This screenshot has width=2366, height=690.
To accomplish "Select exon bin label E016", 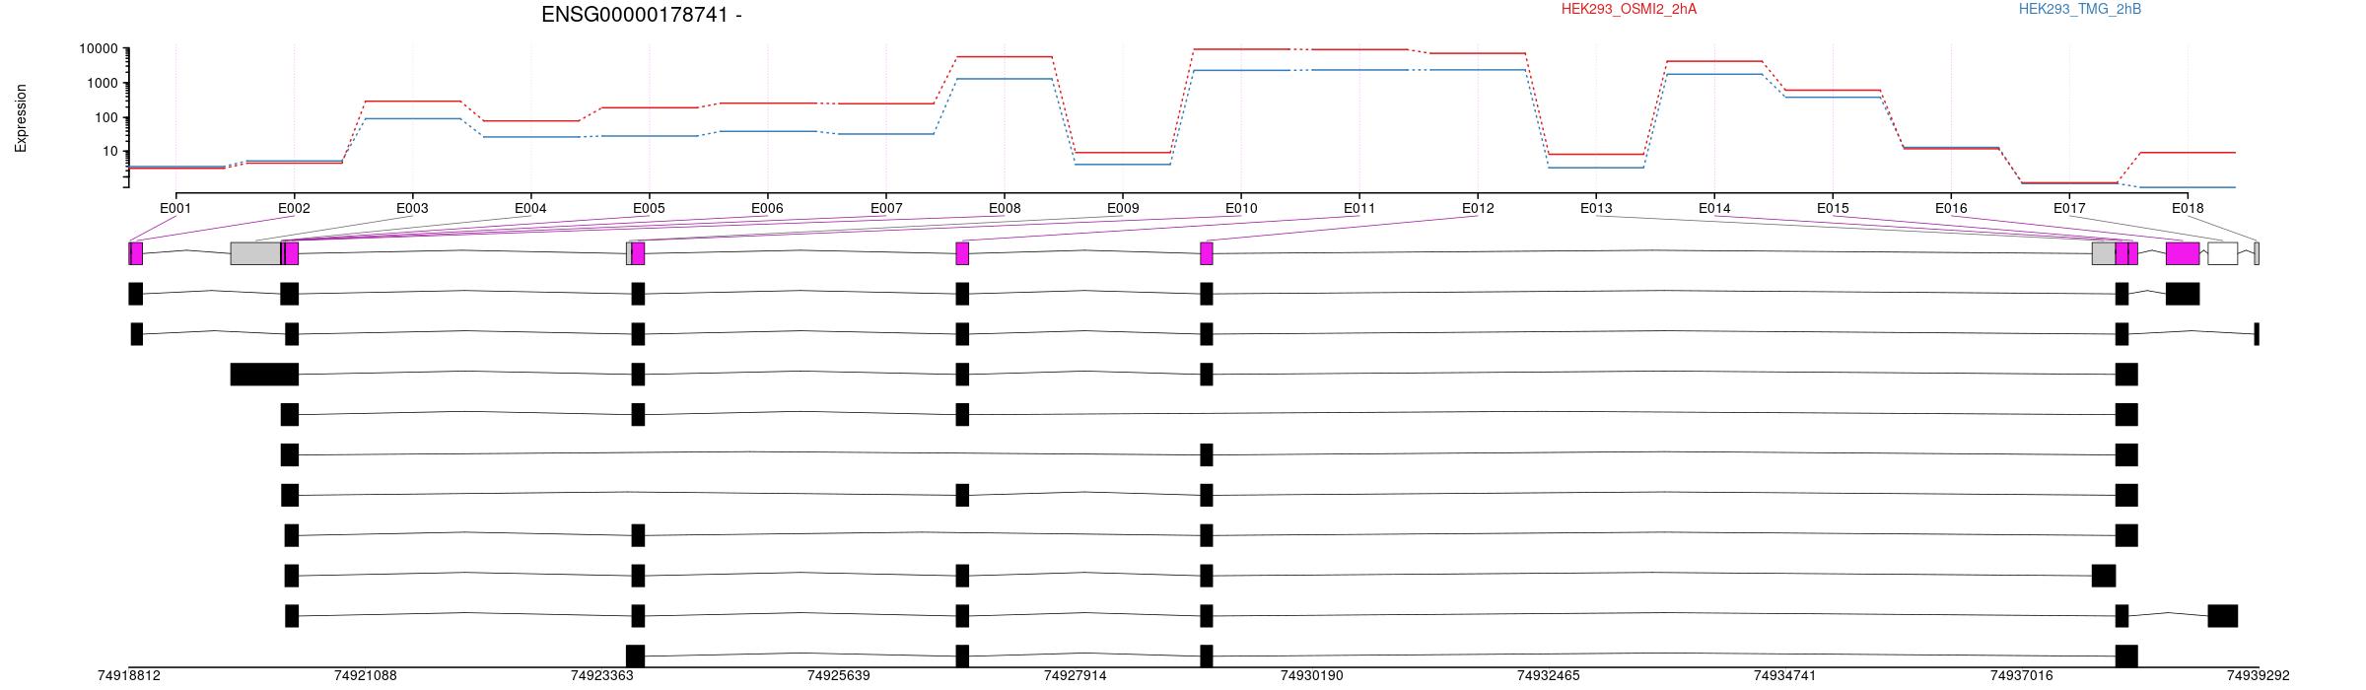I will (1951, 208).
